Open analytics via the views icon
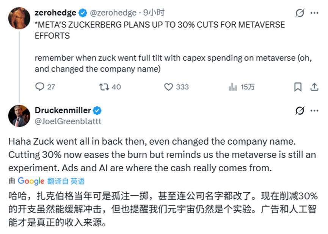Screen dimensions: 328x234 tap(232, 87)
